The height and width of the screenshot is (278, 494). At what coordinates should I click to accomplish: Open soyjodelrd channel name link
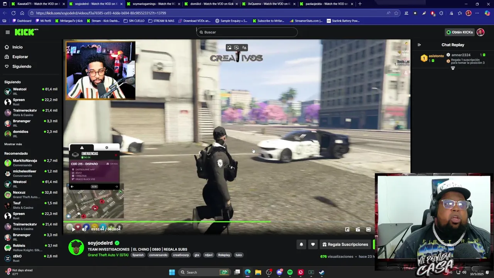100,243
